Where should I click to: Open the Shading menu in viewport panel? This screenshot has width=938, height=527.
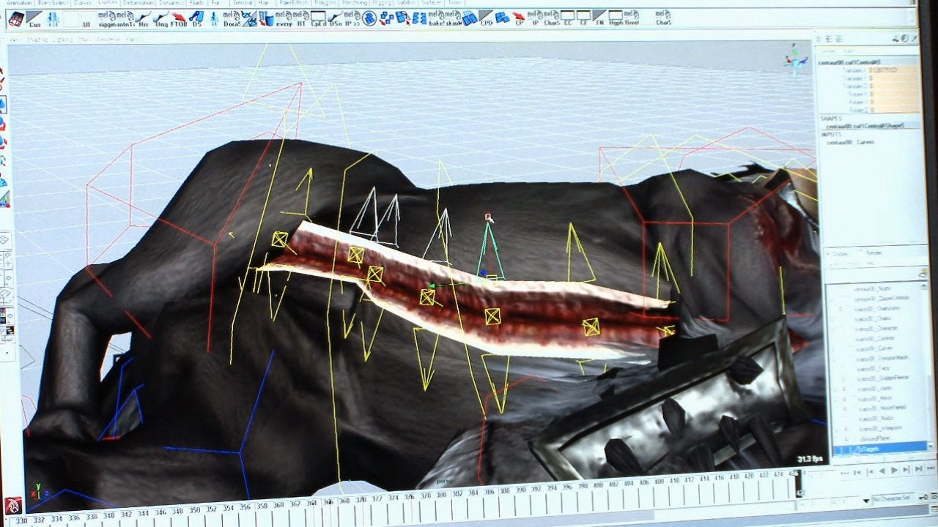point(37,40)
